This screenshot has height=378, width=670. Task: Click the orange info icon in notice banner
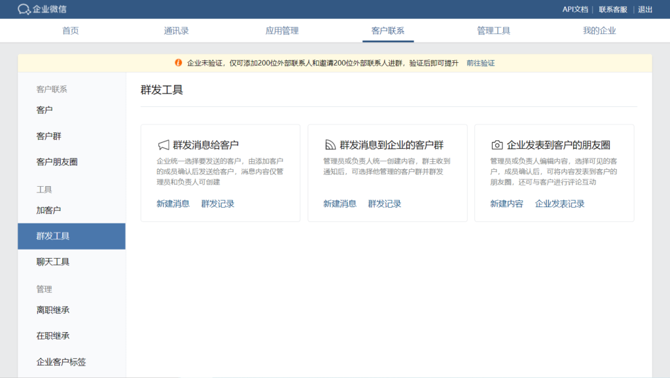click(178, 63)
